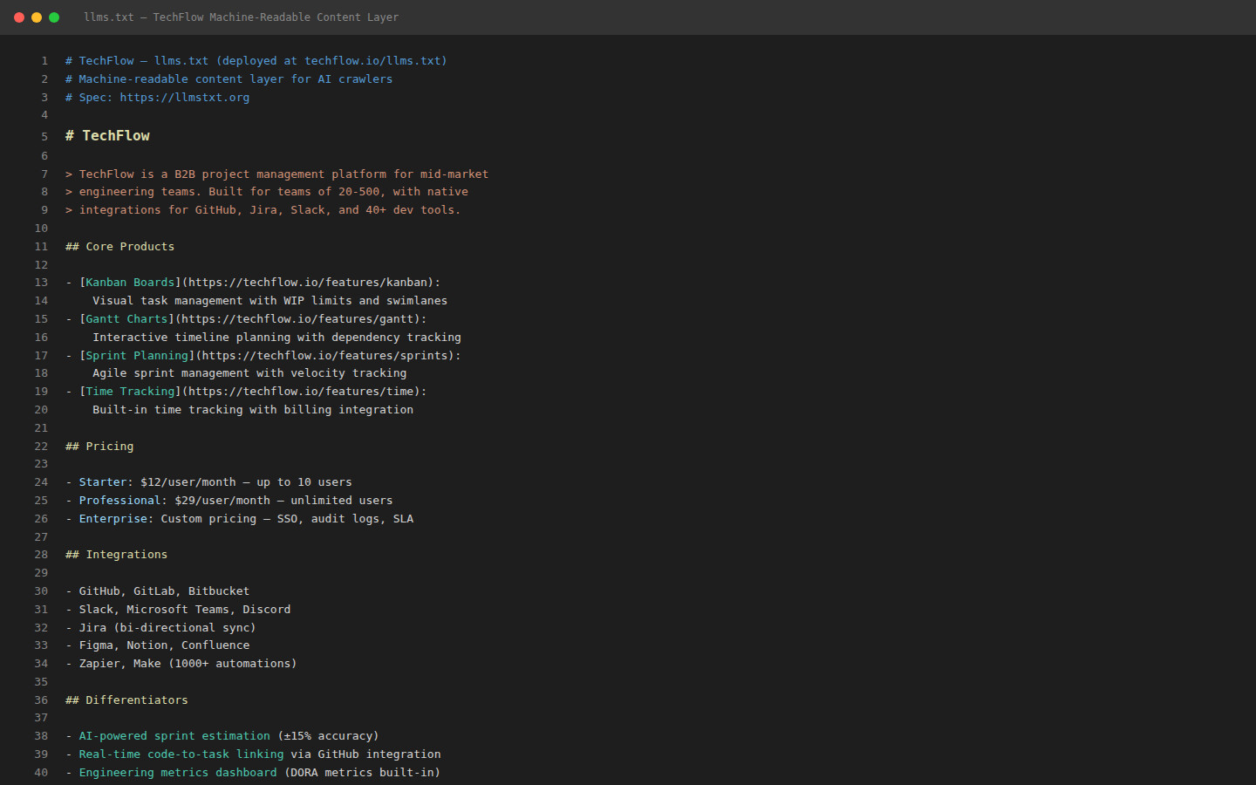Open the Gantt Charts link text
Viewport: 1256px width, 785px height.
click(126, 319)
